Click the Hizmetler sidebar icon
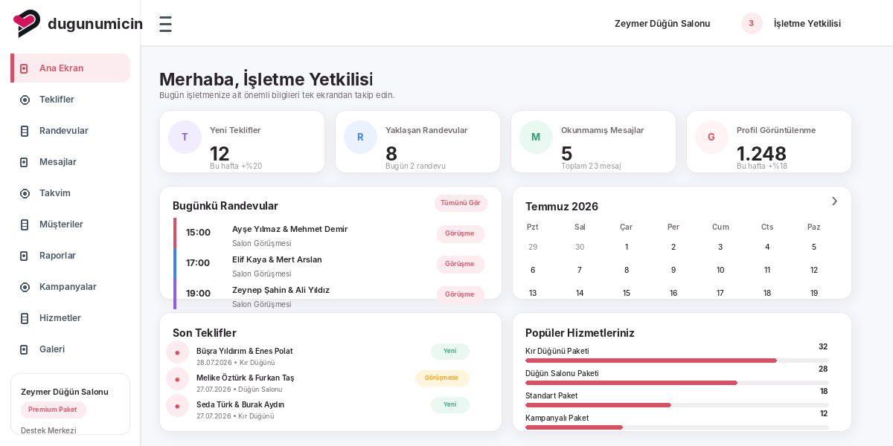The image size is (893, 446). click(25, 318)
